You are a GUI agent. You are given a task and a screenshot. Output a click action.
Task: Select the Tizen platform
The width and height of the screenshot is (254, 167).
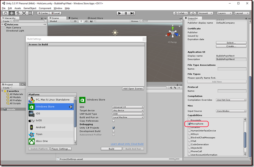tap(51, 134)
